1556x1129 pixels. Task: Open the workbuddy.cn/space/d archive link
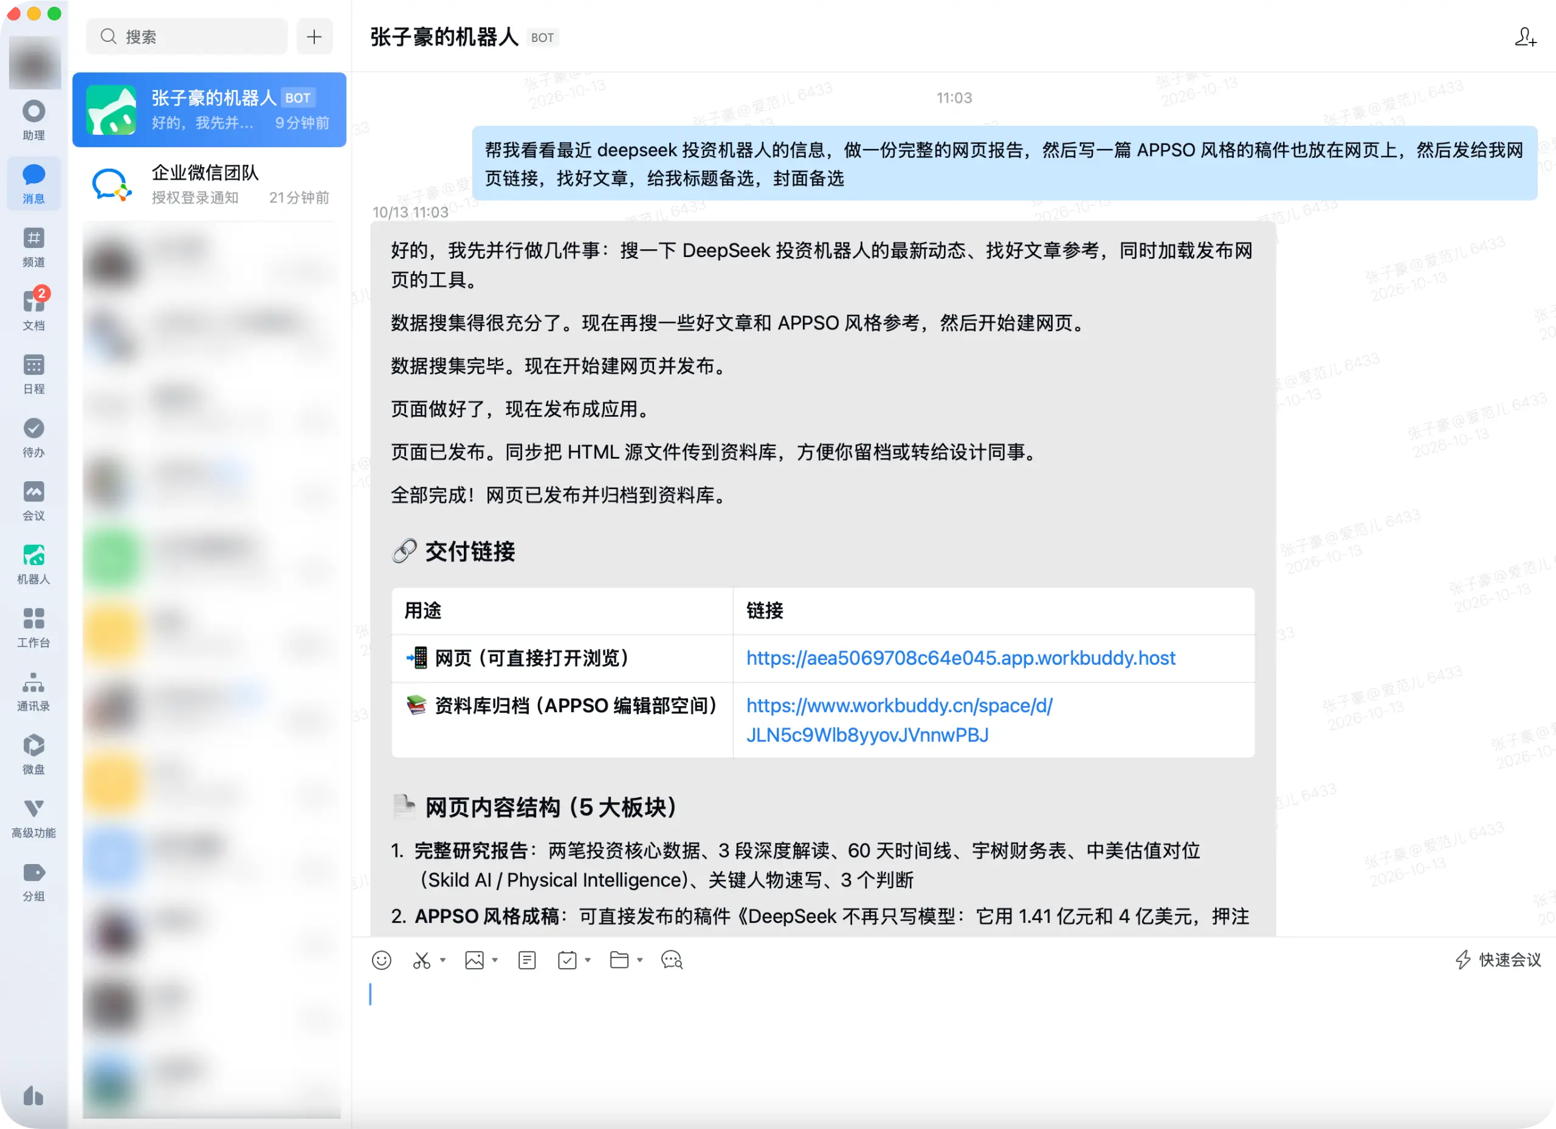pyautogui.click(x=900, y=720)
